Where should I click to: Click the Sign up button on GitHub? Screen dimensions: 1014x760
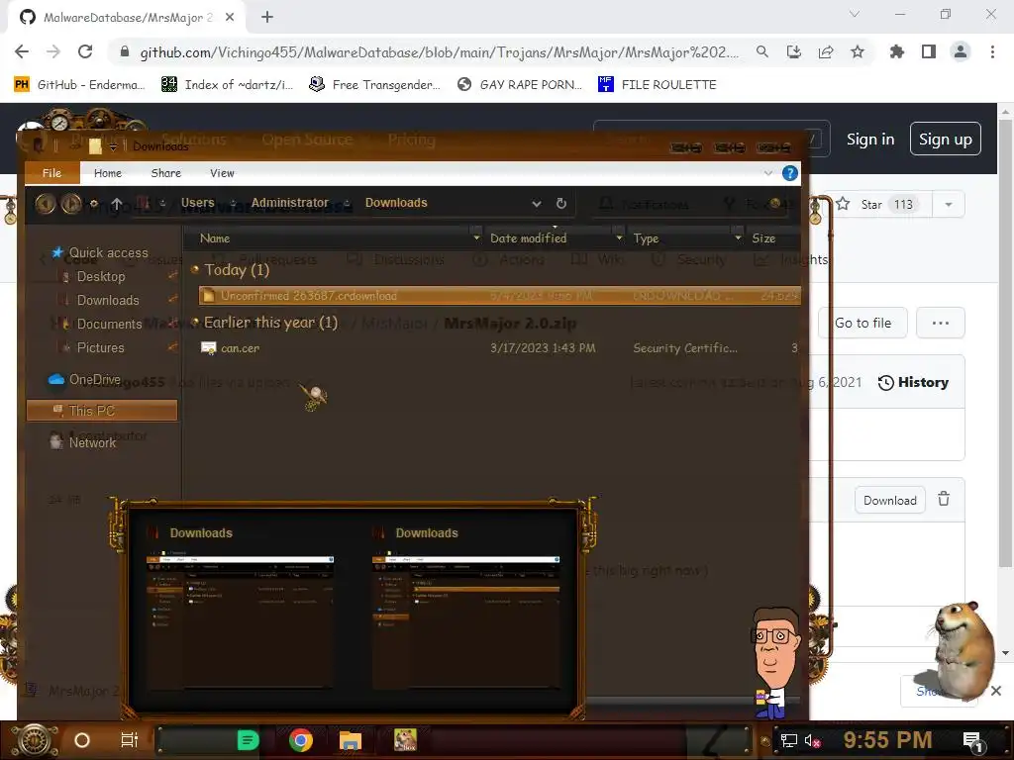[946, 140]
